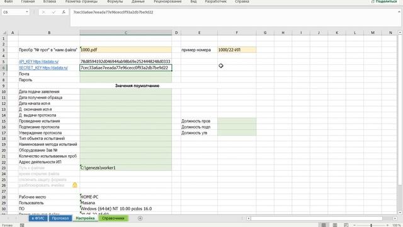Confirm the formula bar entry (checkmark icon)
Screen dimensions: 403x227
pyautogui.click(x=54, y=12)
